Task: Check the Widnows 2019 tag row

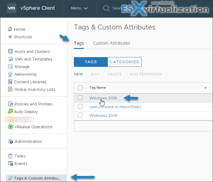Action: (80, 115)
